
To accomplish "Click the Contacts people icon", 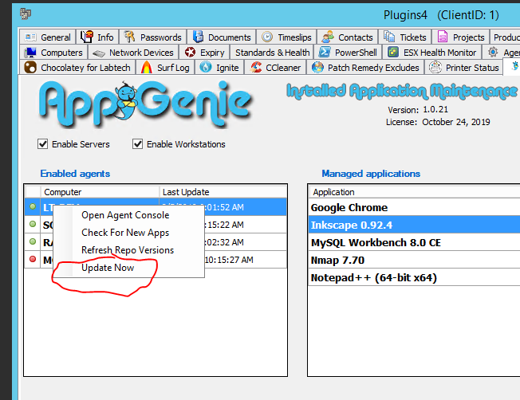I will click(x=328, y=37).
